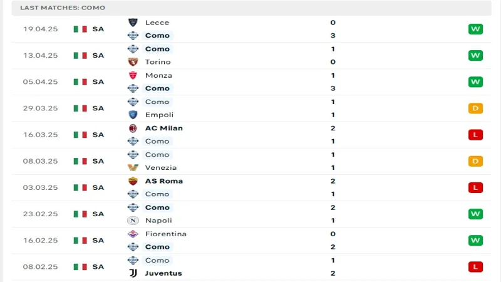
Task: Open the Fiorentina team name link
Action: 166,234
